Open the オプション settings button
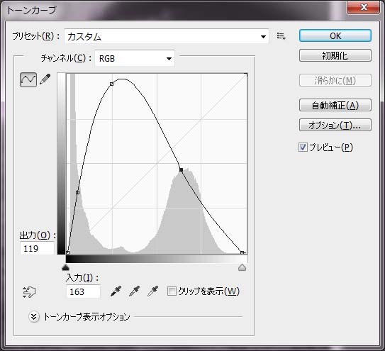 pos(335,125)
